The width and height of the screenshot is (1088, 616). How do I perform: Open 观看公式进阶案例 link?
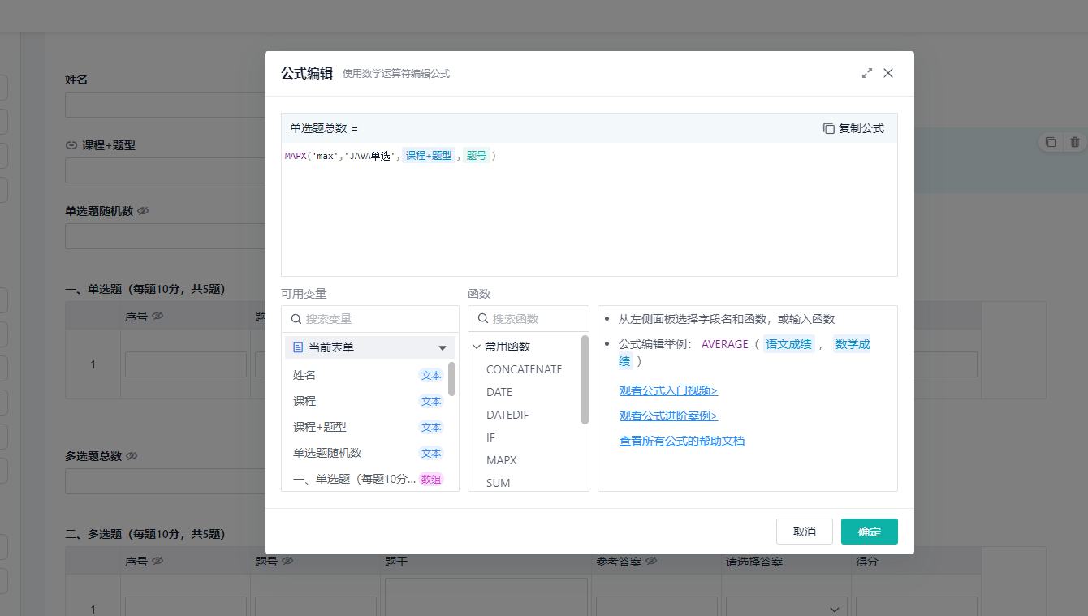click(x=668, y=416)
